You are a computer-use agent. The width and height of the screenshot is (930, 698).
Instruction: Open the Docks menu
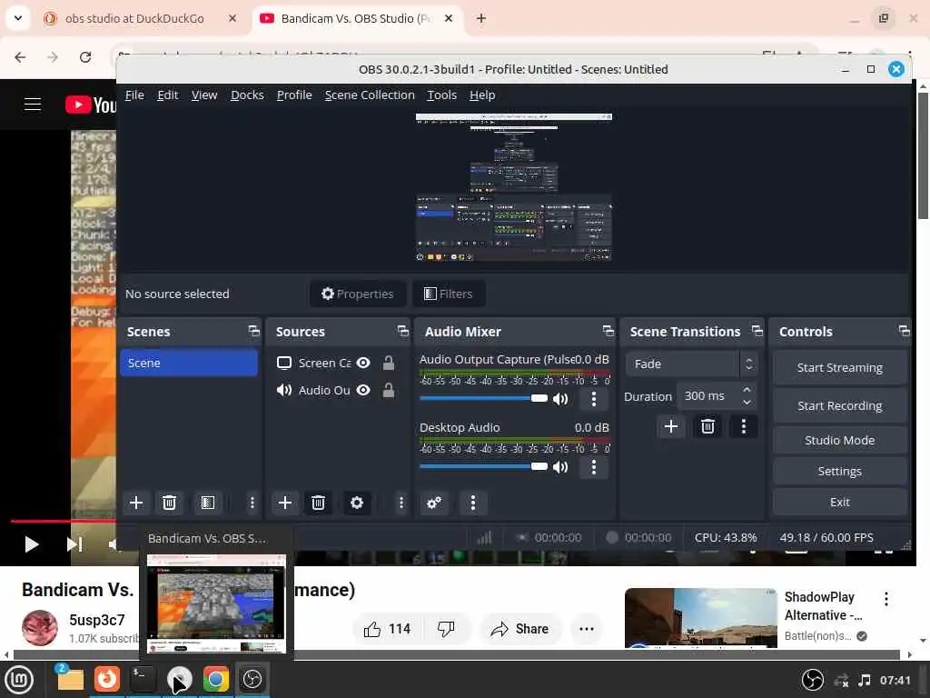click(247, 95)
